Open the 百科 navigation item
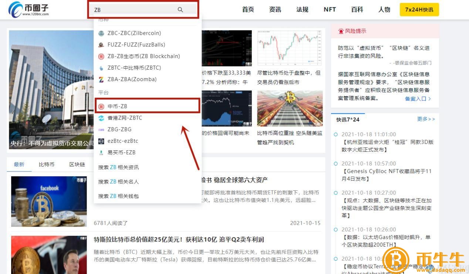 click(357, 10)
